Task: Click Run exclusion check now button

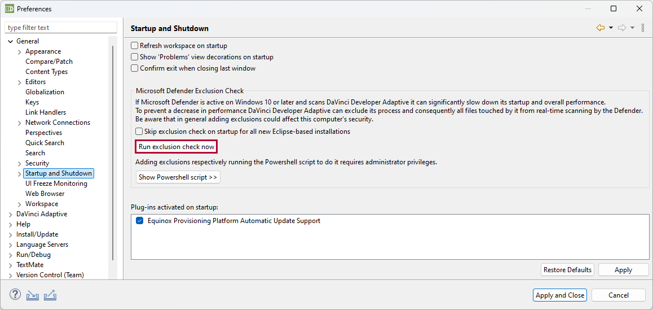Action: [x=177, y=147]
